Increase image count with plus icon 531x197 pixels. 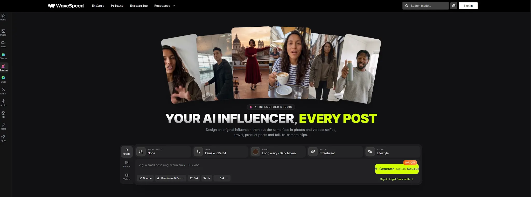[x=227, y=178]
